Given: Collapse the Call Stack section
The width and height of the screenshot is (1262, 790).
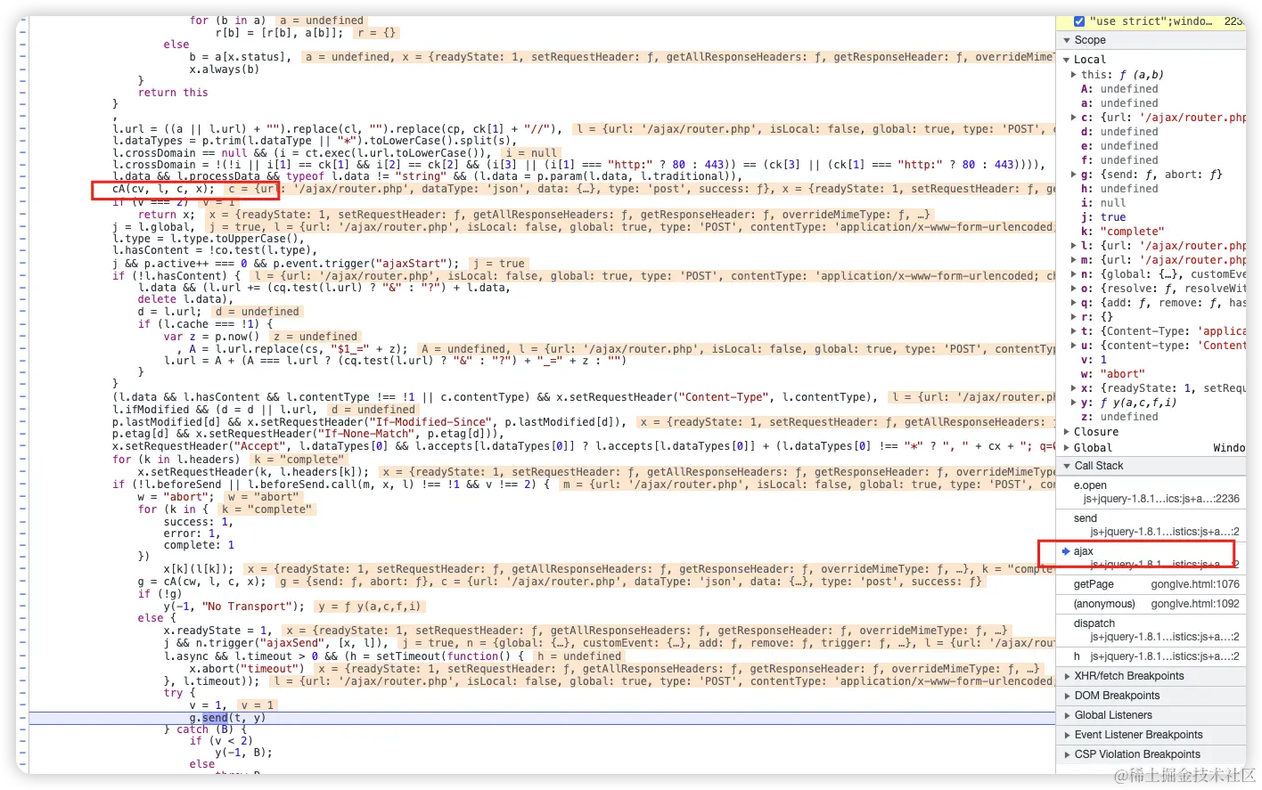Looking at the screenshot, I should pos(1066,466).
